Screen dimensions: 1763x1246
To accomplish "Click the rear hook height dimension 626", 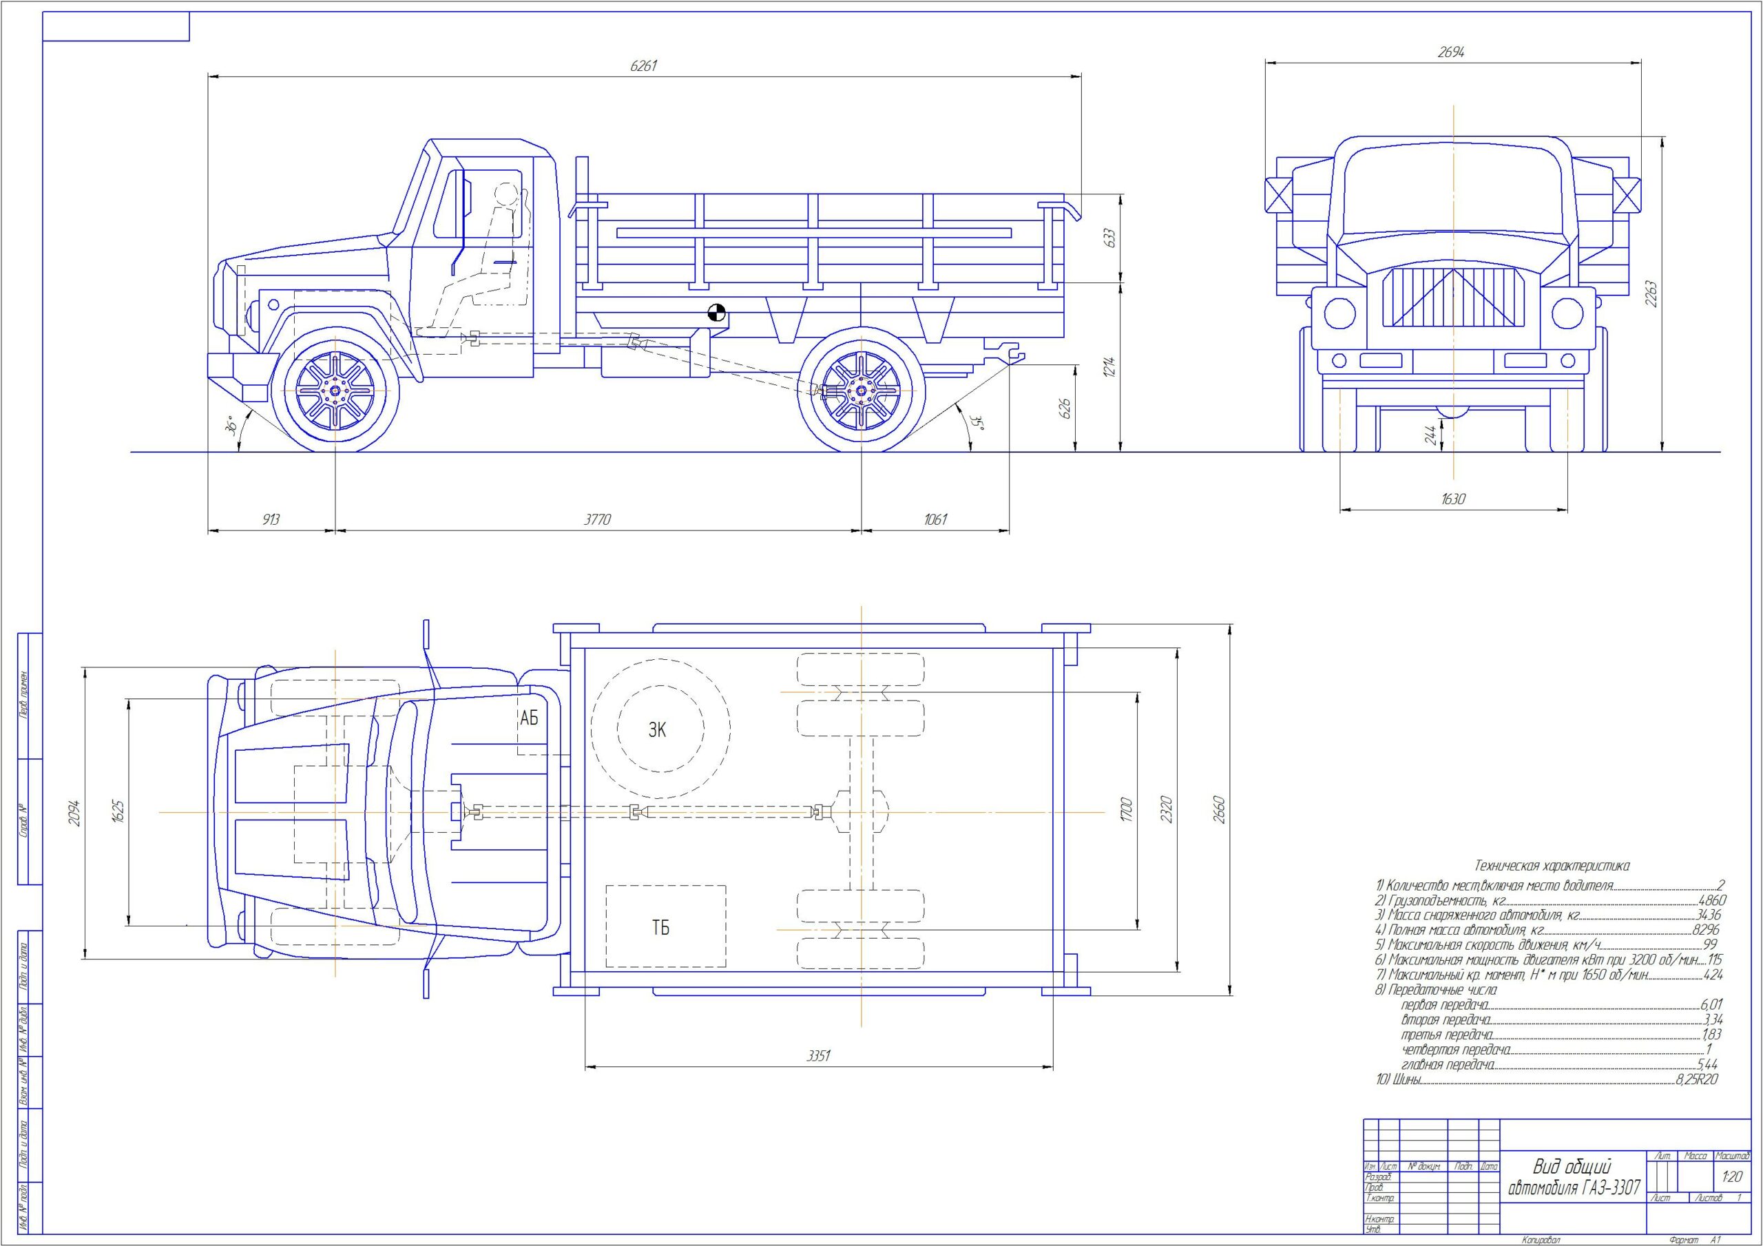I will coord(1064,408).
